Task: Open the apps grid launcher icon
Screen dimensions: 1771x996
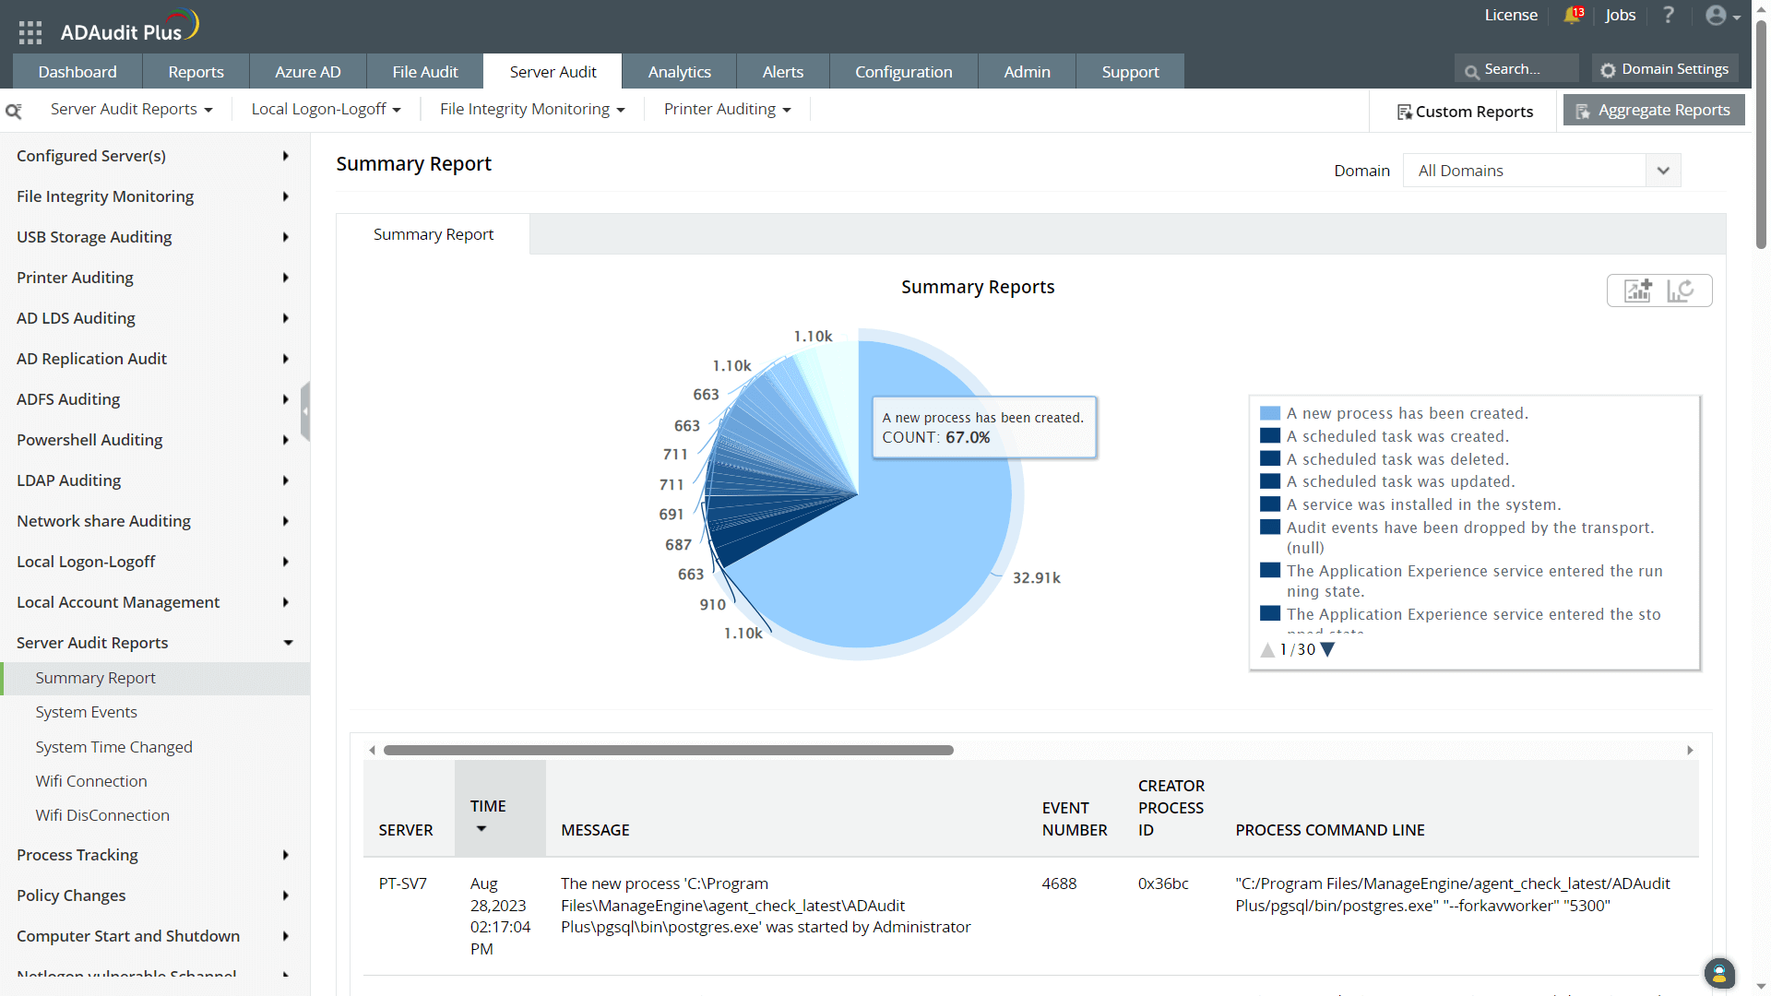Action: [x=30, y=32]
